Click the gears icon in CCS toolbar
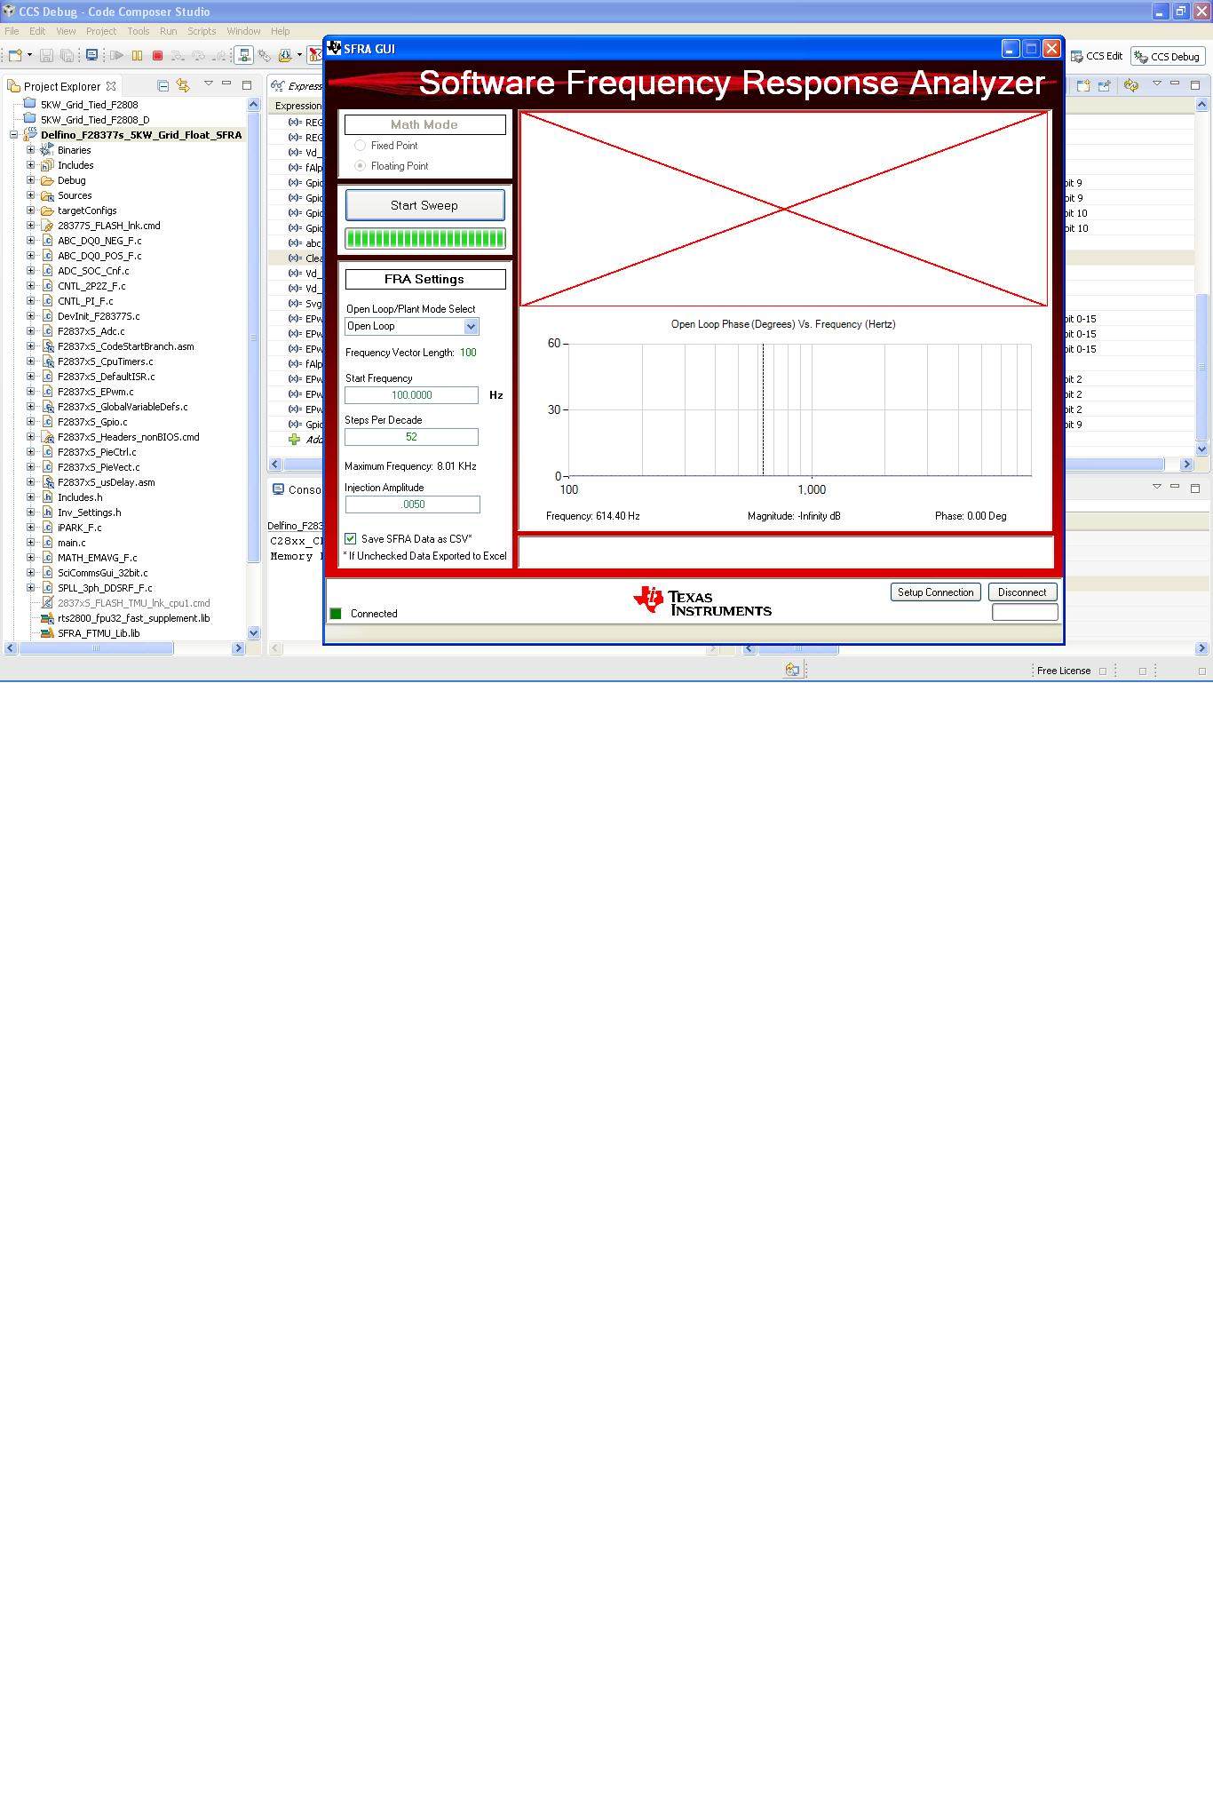Viewport: 1213px width, 1819px height. click(265, 55)
